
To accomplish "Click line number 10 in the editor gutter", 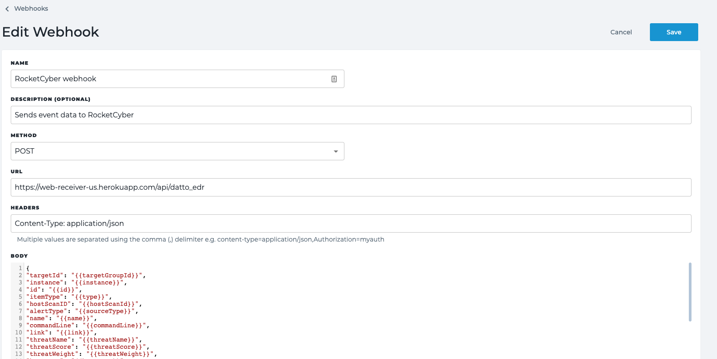I will click(18, 333).
